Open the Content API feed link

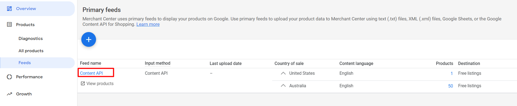tap(91, 73)
